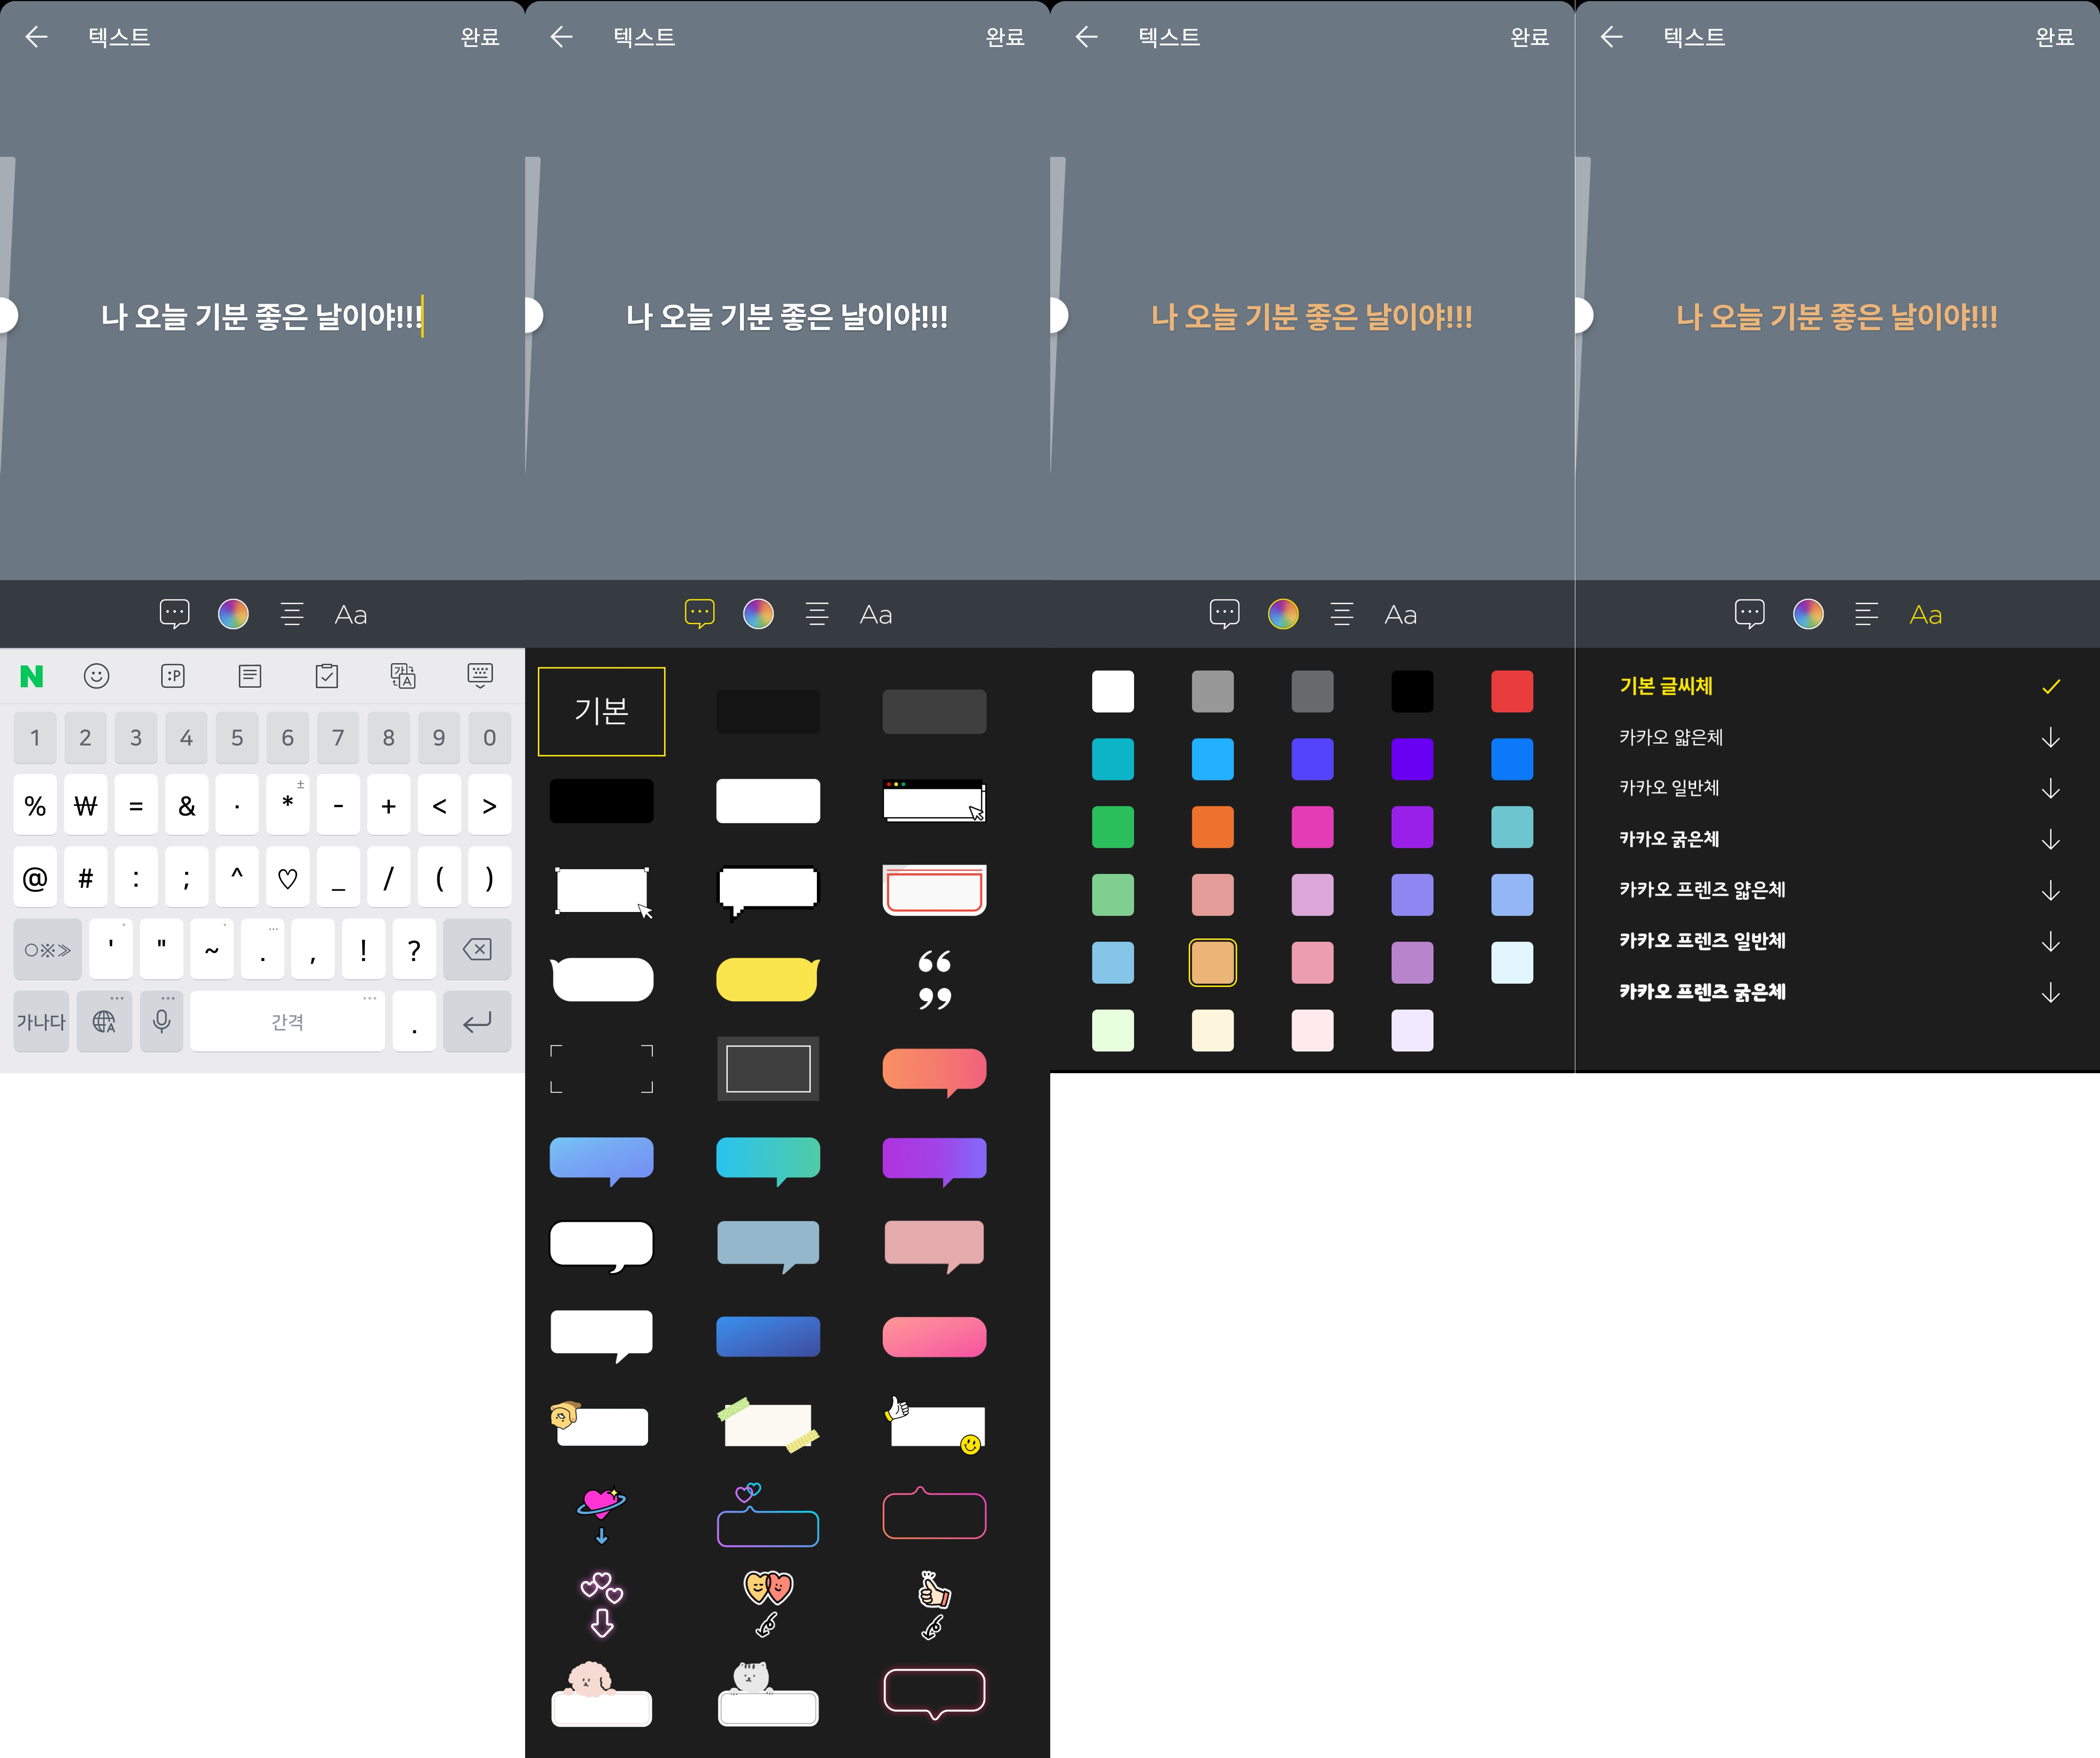This screenshot has width=2100, height=1758.
Task: Open the emoji smiley keyboard icon
Action: click(96, 676)
